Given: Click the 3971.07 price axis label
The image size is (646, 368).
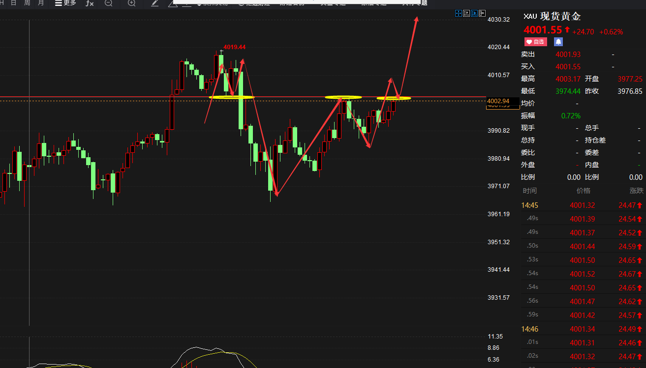Looking at the screenshot, I should point(498,186).
